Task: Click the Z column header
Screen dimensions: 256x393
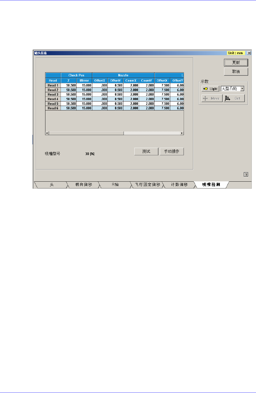Action: tap(69, 80)
